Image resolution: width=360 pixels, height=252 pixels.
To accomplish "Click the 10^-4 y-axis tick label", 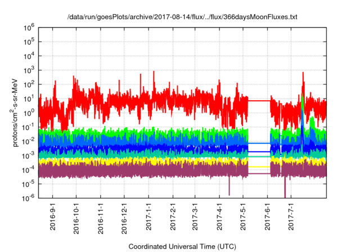I will pos(29,170).
